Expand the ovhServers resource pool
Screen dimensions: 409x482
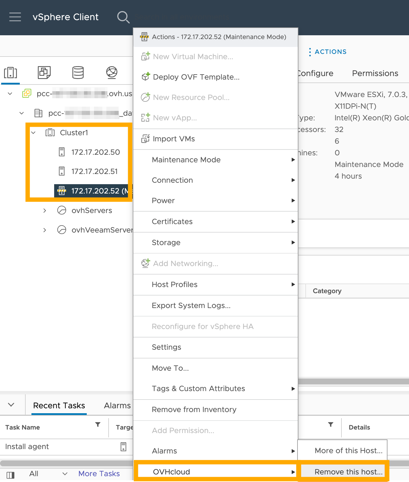pos(45,210)
